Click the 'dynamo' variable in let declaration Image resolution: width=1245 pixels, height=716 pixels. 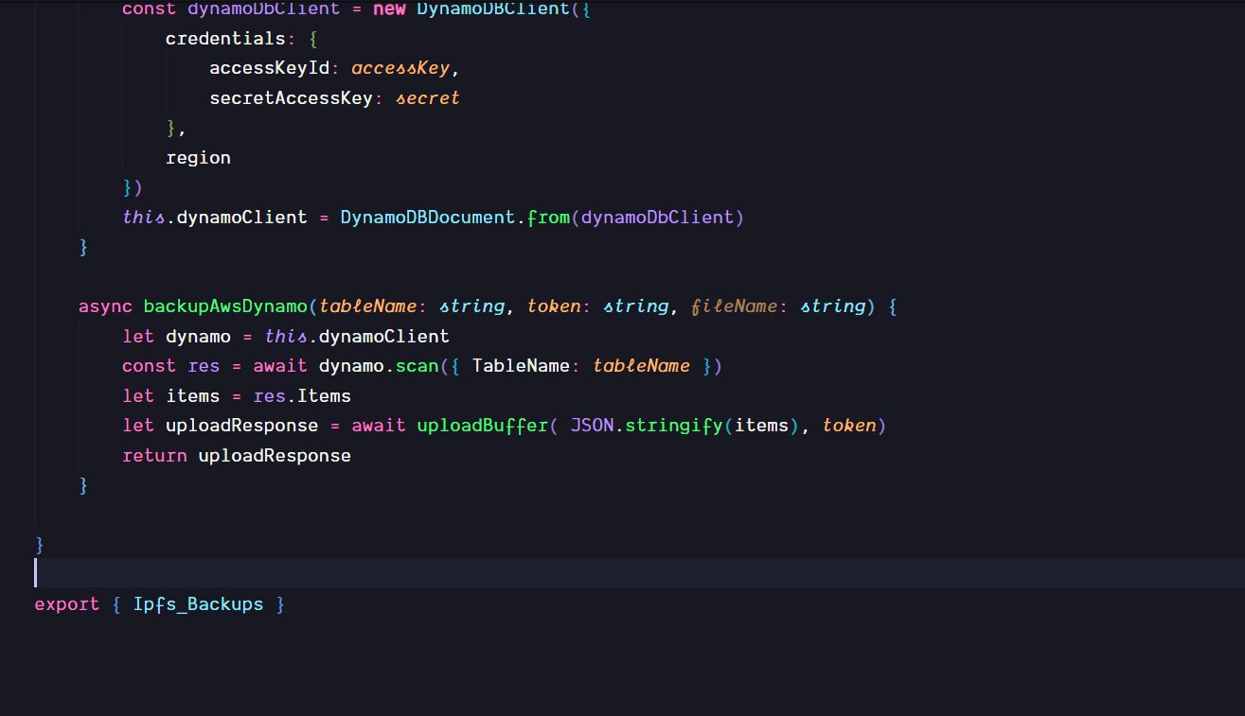click(198, 337)
